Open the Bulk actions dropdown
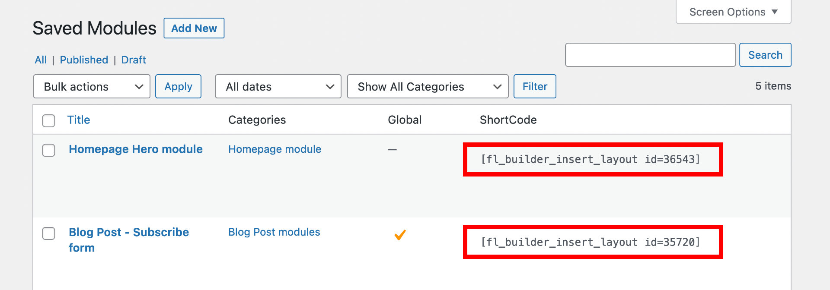Screen dimensions: 830x290 pyautogui.click(x=91, y=86)
